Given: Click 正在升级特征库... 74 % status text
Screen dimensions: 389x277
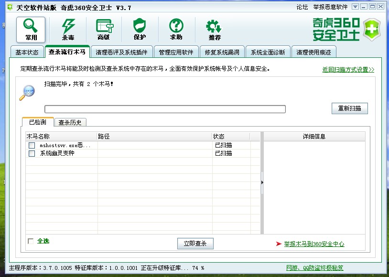Looking at the screenshot, I should tap(173, 268).
